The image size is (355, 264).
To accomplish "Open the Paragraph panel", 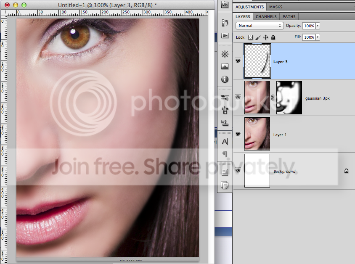I will (x=225, y=155).
